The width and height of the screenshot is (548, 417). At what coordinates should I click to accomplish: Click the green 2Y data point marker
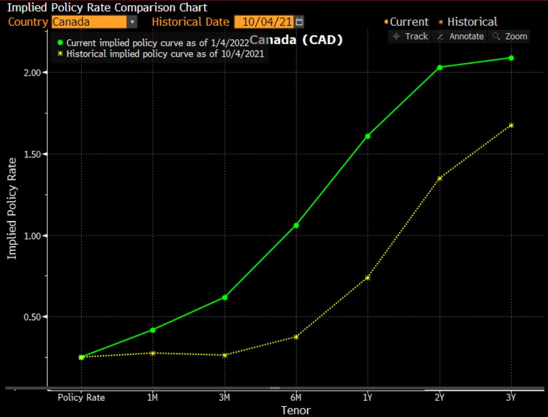point(440,67)
